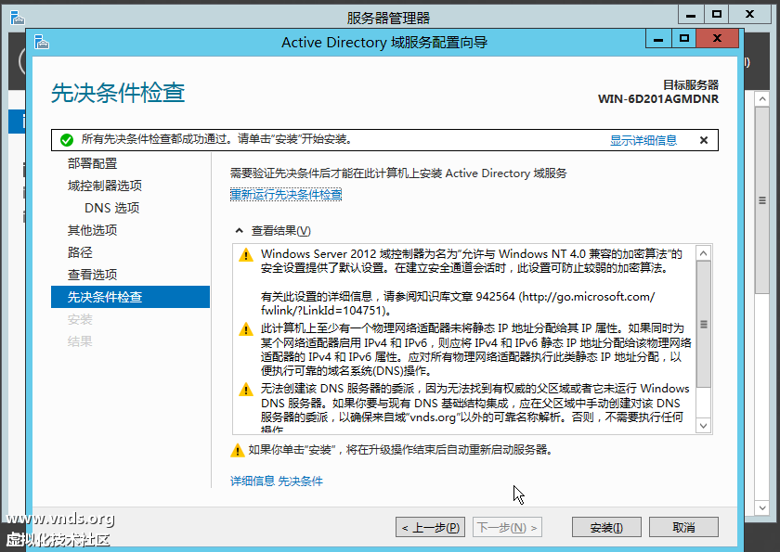Screen dimensions: 780x552
Task: Click warning icon for DNS delegation message
Action: tap(246, 390)
